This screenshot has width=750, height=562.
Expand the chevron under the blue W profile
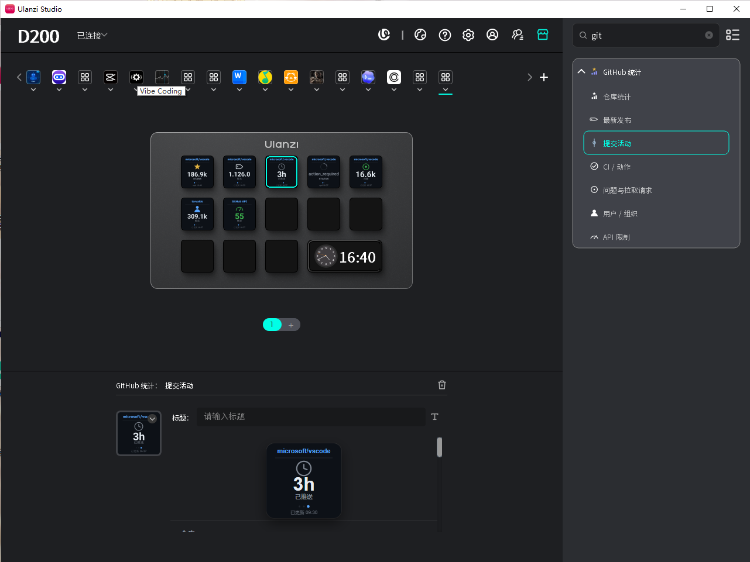coord(239,90)
